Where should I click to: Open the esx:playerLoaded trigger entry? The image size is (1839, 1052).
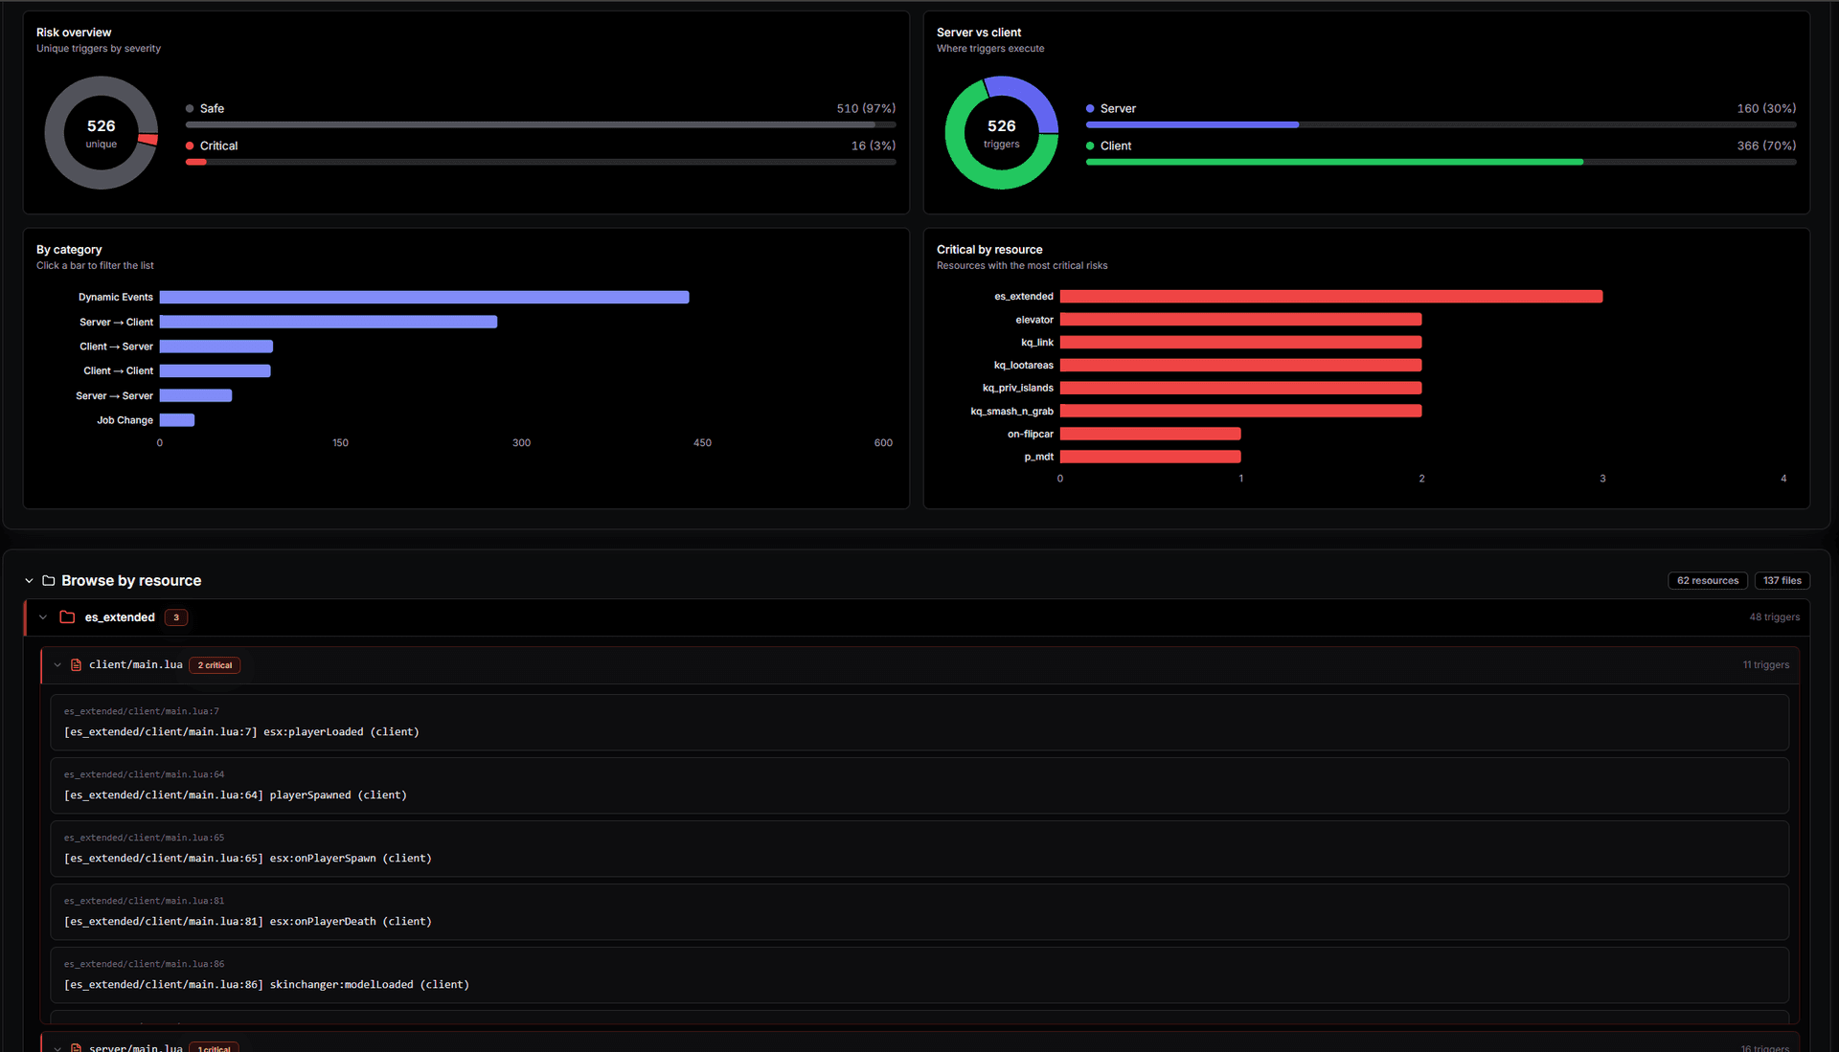[919, 723]
